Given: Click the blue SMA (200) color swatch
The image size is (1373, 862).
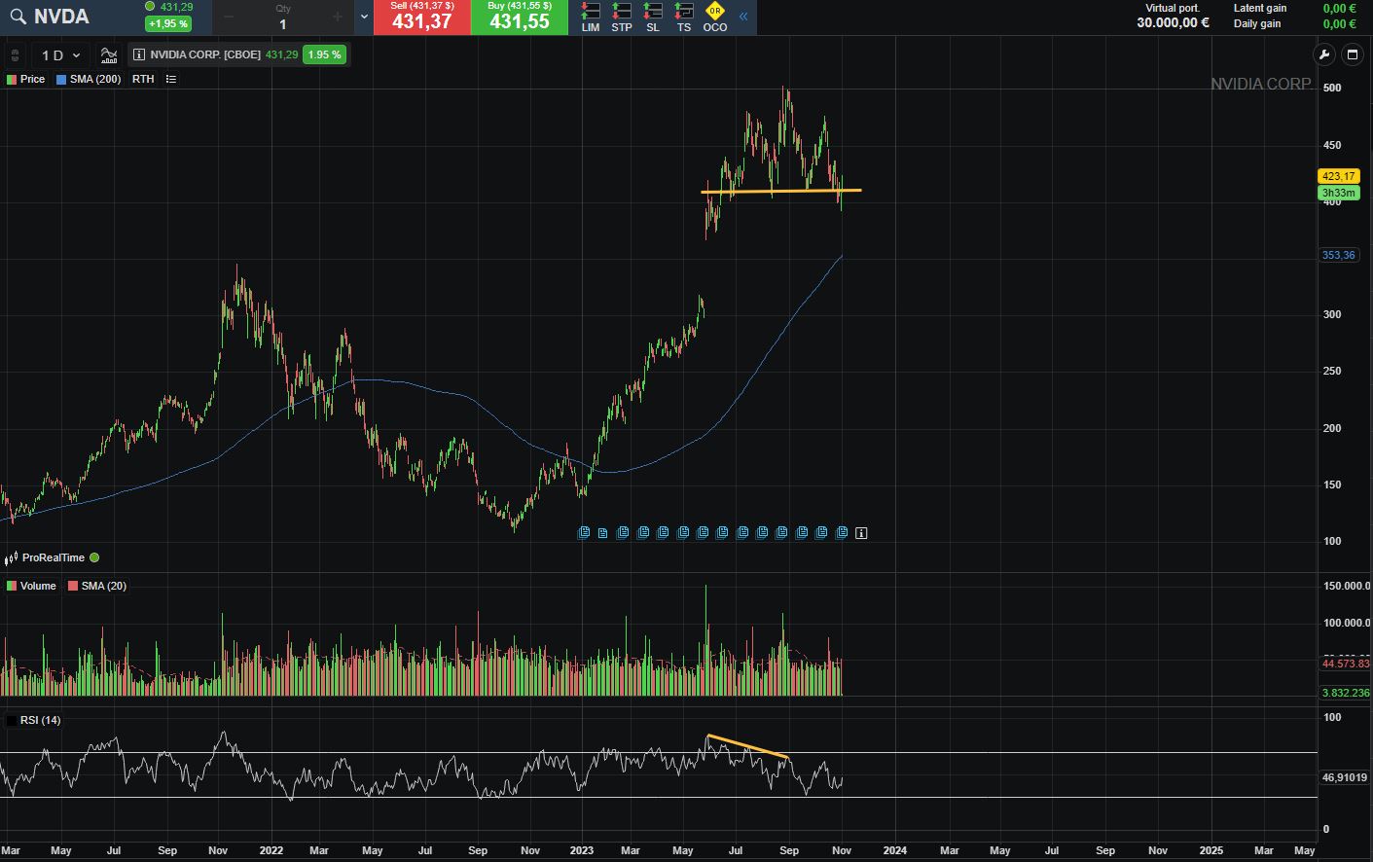Looking at the screenshot, I should [x=61, y=80].
